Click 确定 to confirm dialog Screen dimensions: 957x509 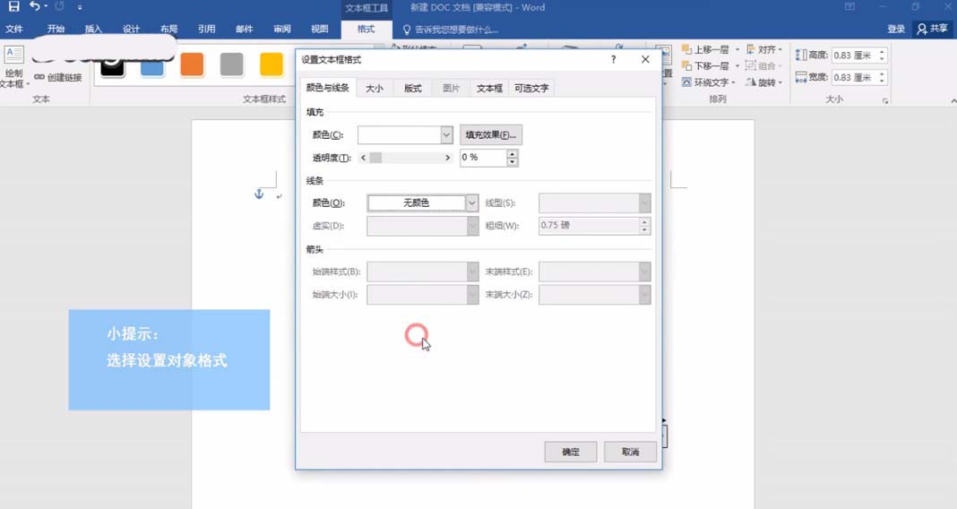pyautogui.click(x=571, y=452)
